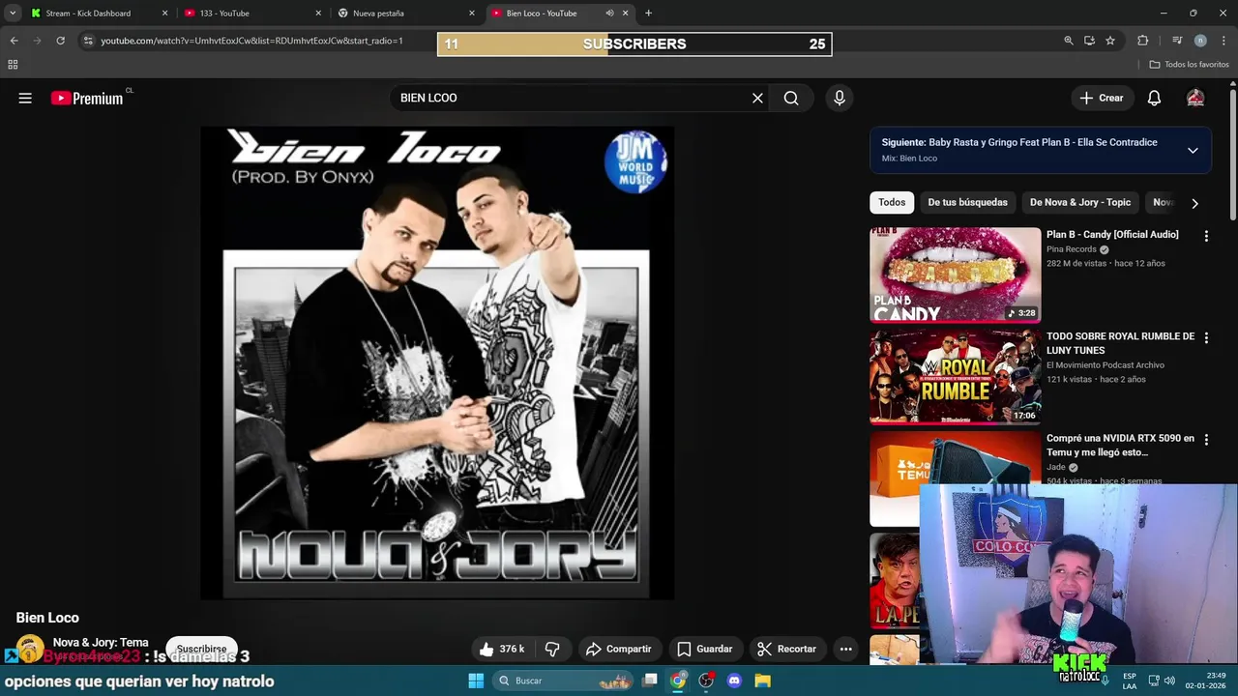
Task: Clear the BIEN LCOO search text
Action: [x=757, y=98]
